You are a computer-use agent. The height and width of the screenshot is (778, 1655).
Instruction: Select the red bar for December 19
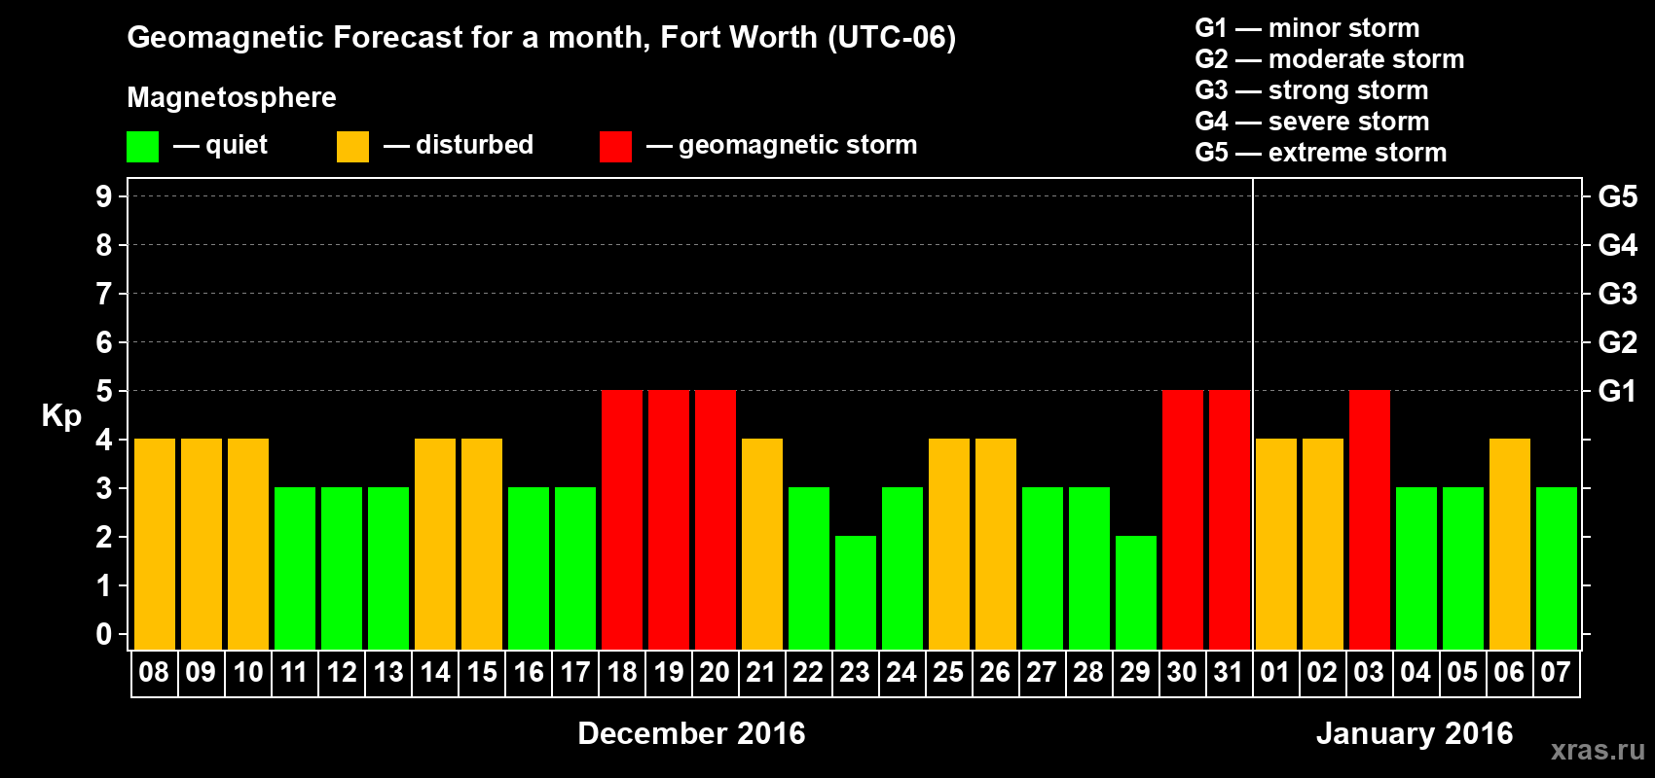pos(669,519)
